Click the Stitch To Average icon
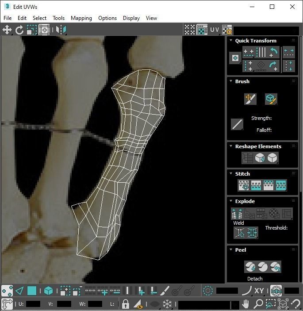The image size is (303, 311). pyautogui.click(x=256, y=185)
